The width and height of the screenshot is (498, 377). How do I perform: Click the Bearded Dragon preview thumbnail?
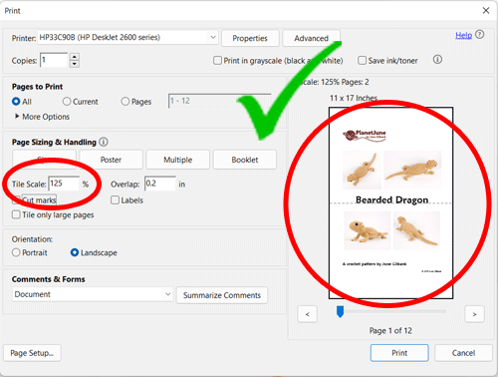coord(390,202)
